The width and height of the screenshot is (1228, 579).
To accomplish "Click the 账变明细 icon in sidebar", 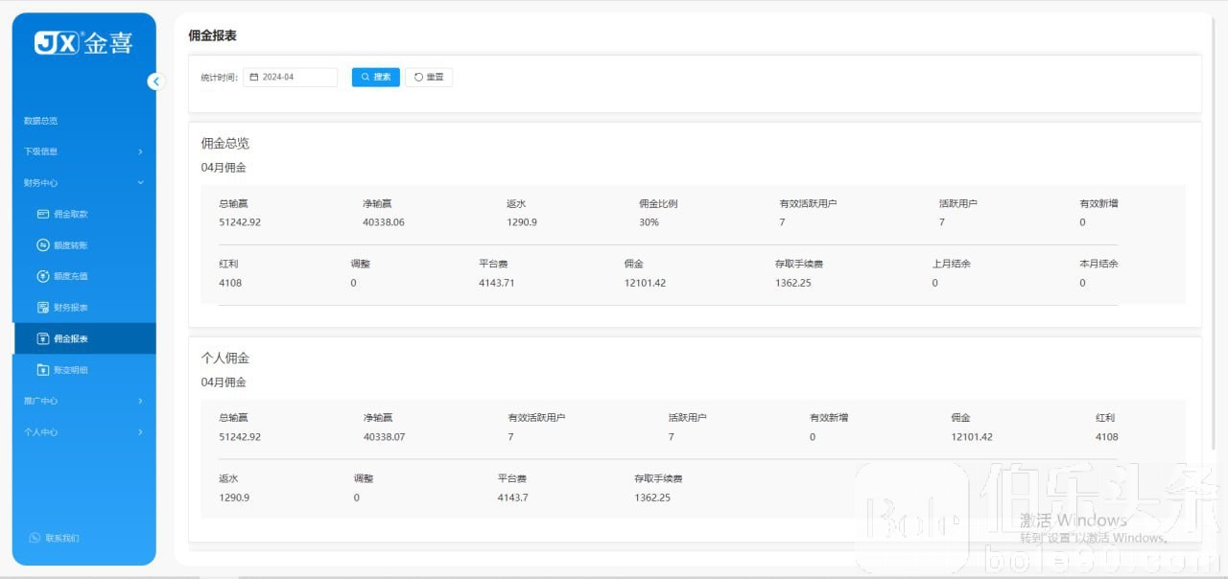I will (42, 370).
